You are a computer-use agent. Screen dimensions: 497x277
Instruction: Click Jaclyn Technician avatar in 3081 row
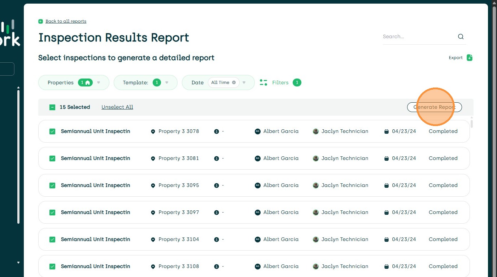tap(316, 158)
